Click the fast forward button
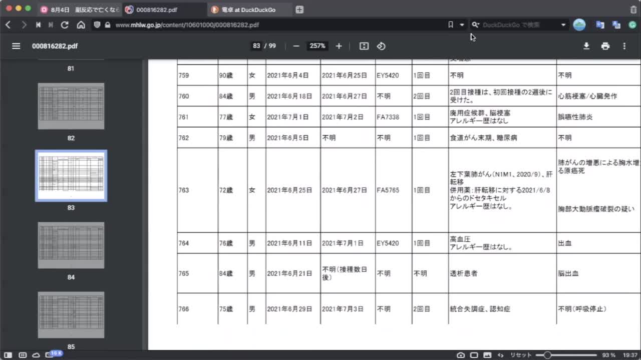This screenshot has width=641, height=360. pyautogui.click(x=51, y=24)
